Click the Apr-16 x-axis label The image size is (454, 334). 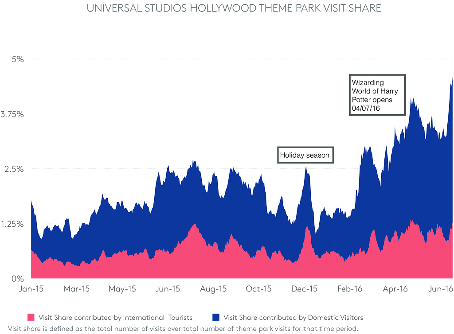[x=395, y=289]
